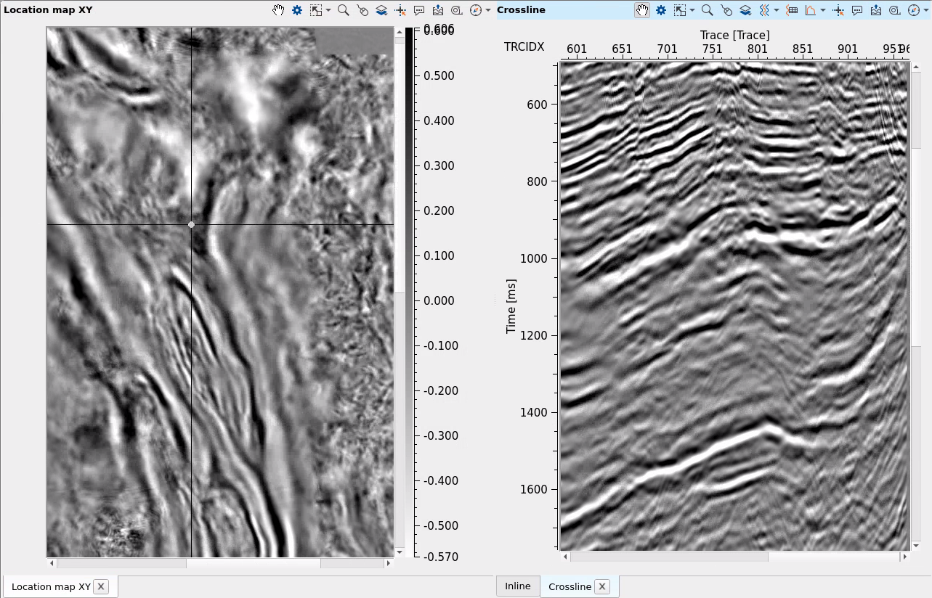Close the Crossline tab
932x598 pixels.
603,586
